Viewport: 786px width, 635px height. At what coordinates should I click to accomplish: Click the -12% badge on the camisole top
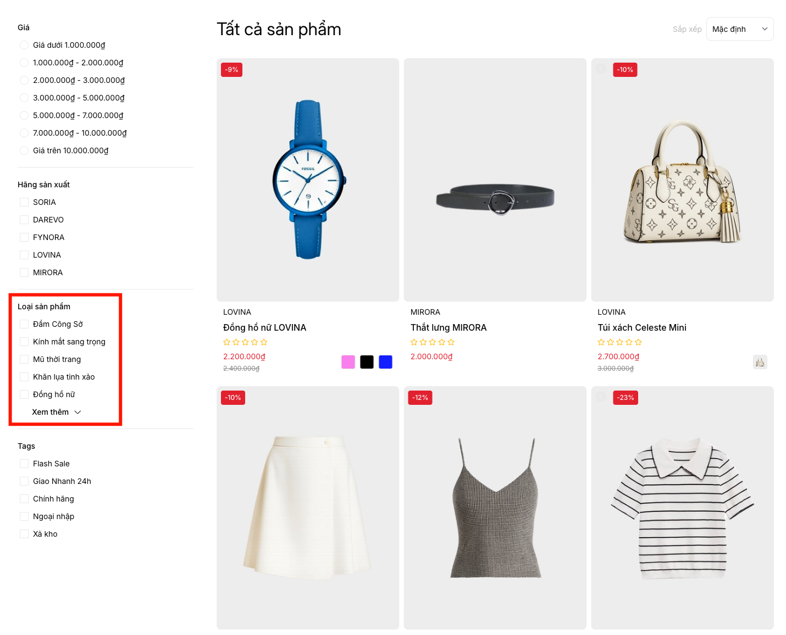click(420, 398)
